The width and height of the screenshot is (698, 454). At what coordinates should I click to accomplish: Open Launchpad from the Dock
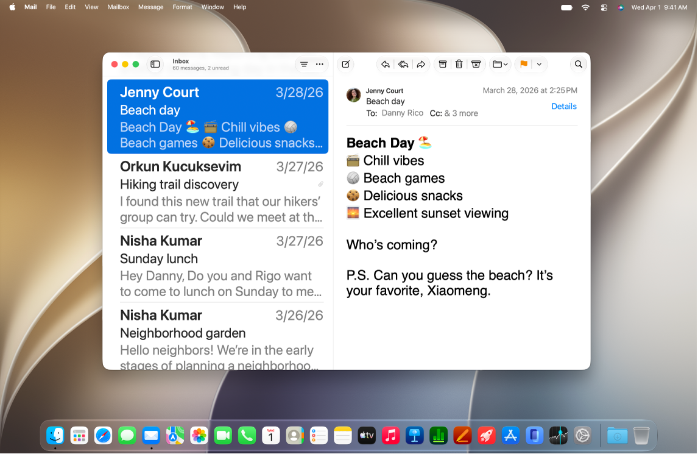79,435
